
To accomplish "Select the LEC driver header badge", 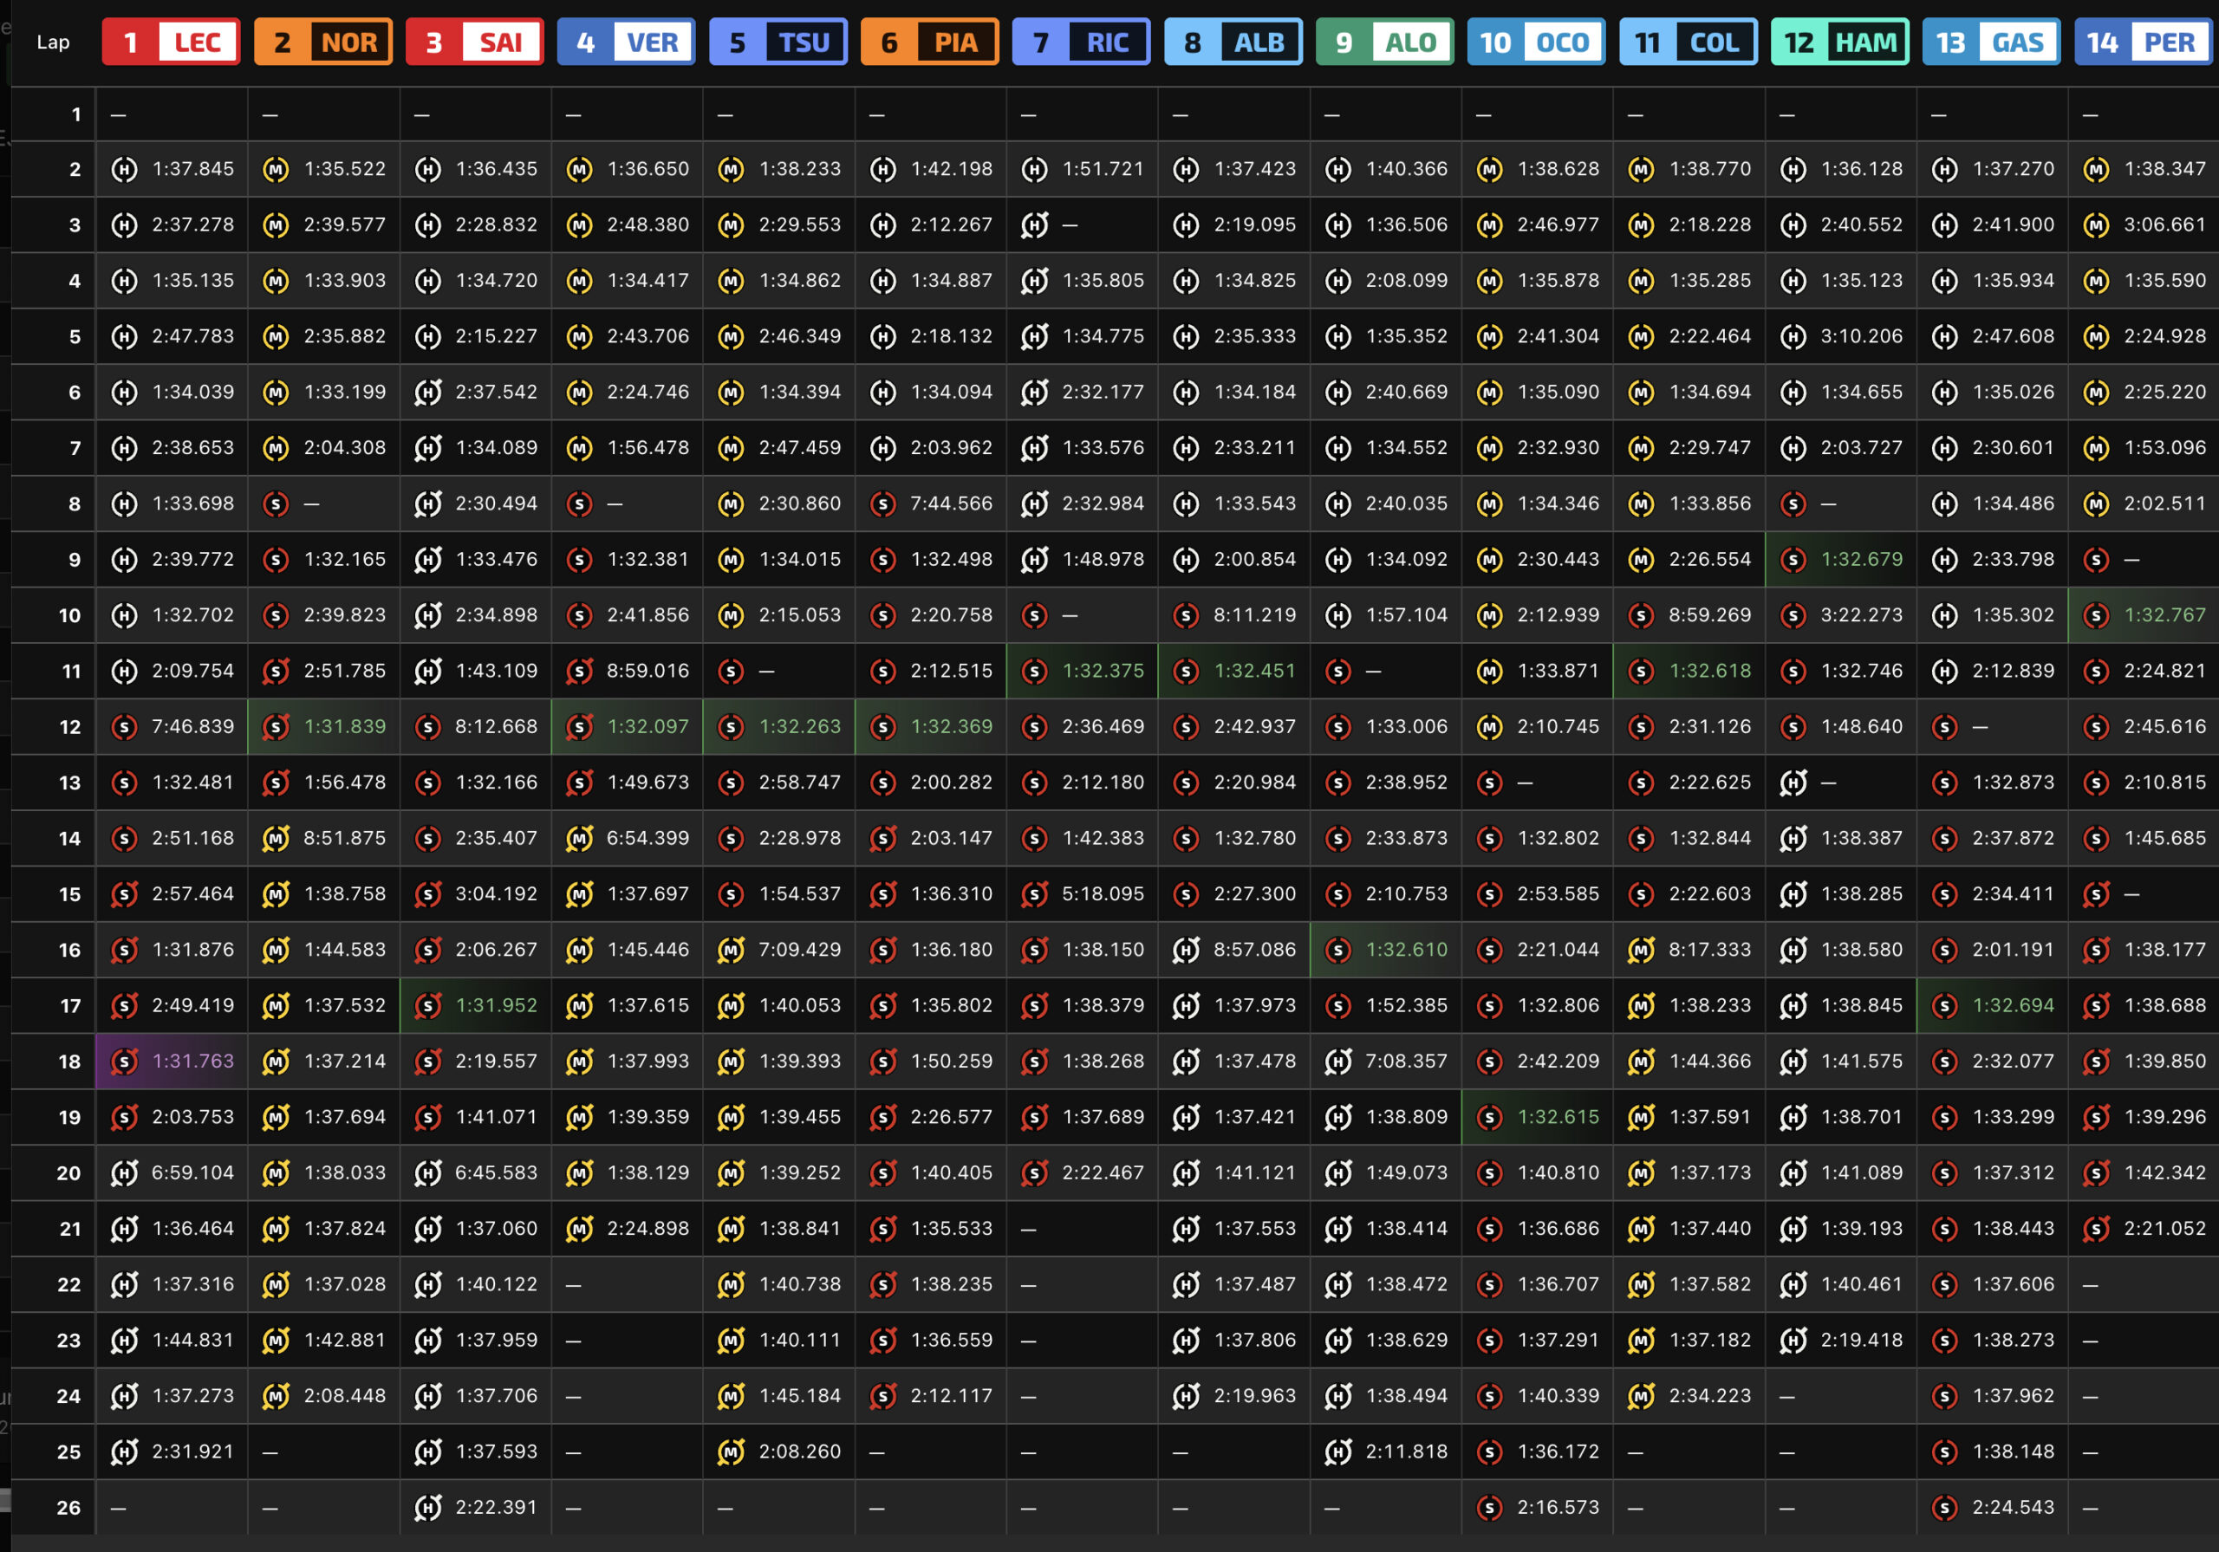I will click(x=171, y=42).
